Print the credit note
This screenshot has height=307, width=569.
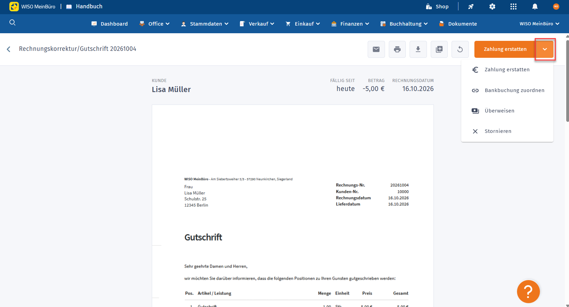(x=397, y=49)
